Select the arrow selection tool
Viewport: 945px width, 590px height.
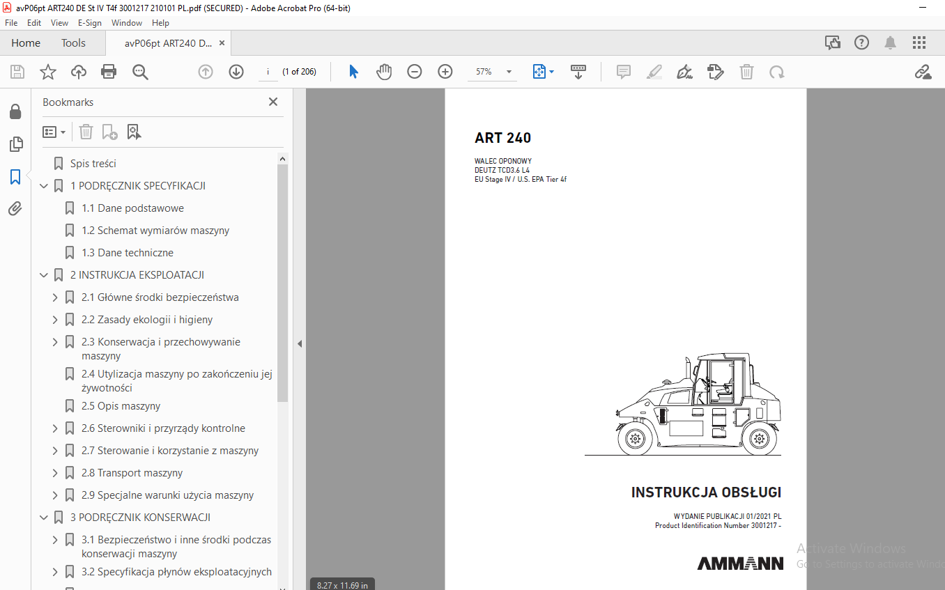click(353, 72)
